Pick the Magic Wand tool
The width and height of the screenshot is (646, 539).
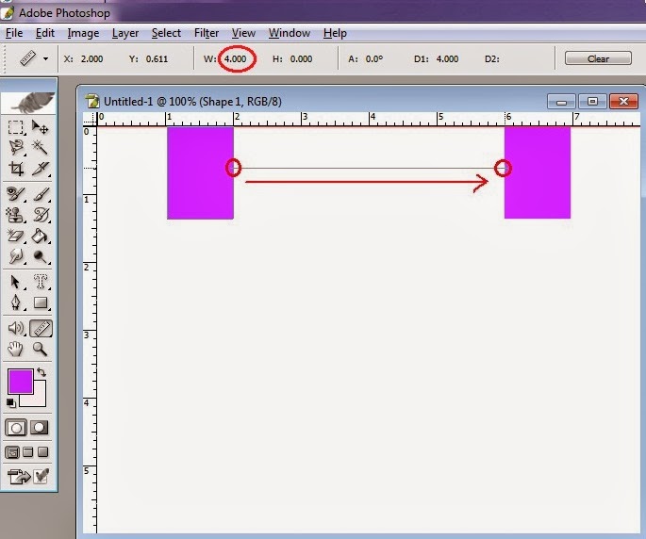point(41,147)
